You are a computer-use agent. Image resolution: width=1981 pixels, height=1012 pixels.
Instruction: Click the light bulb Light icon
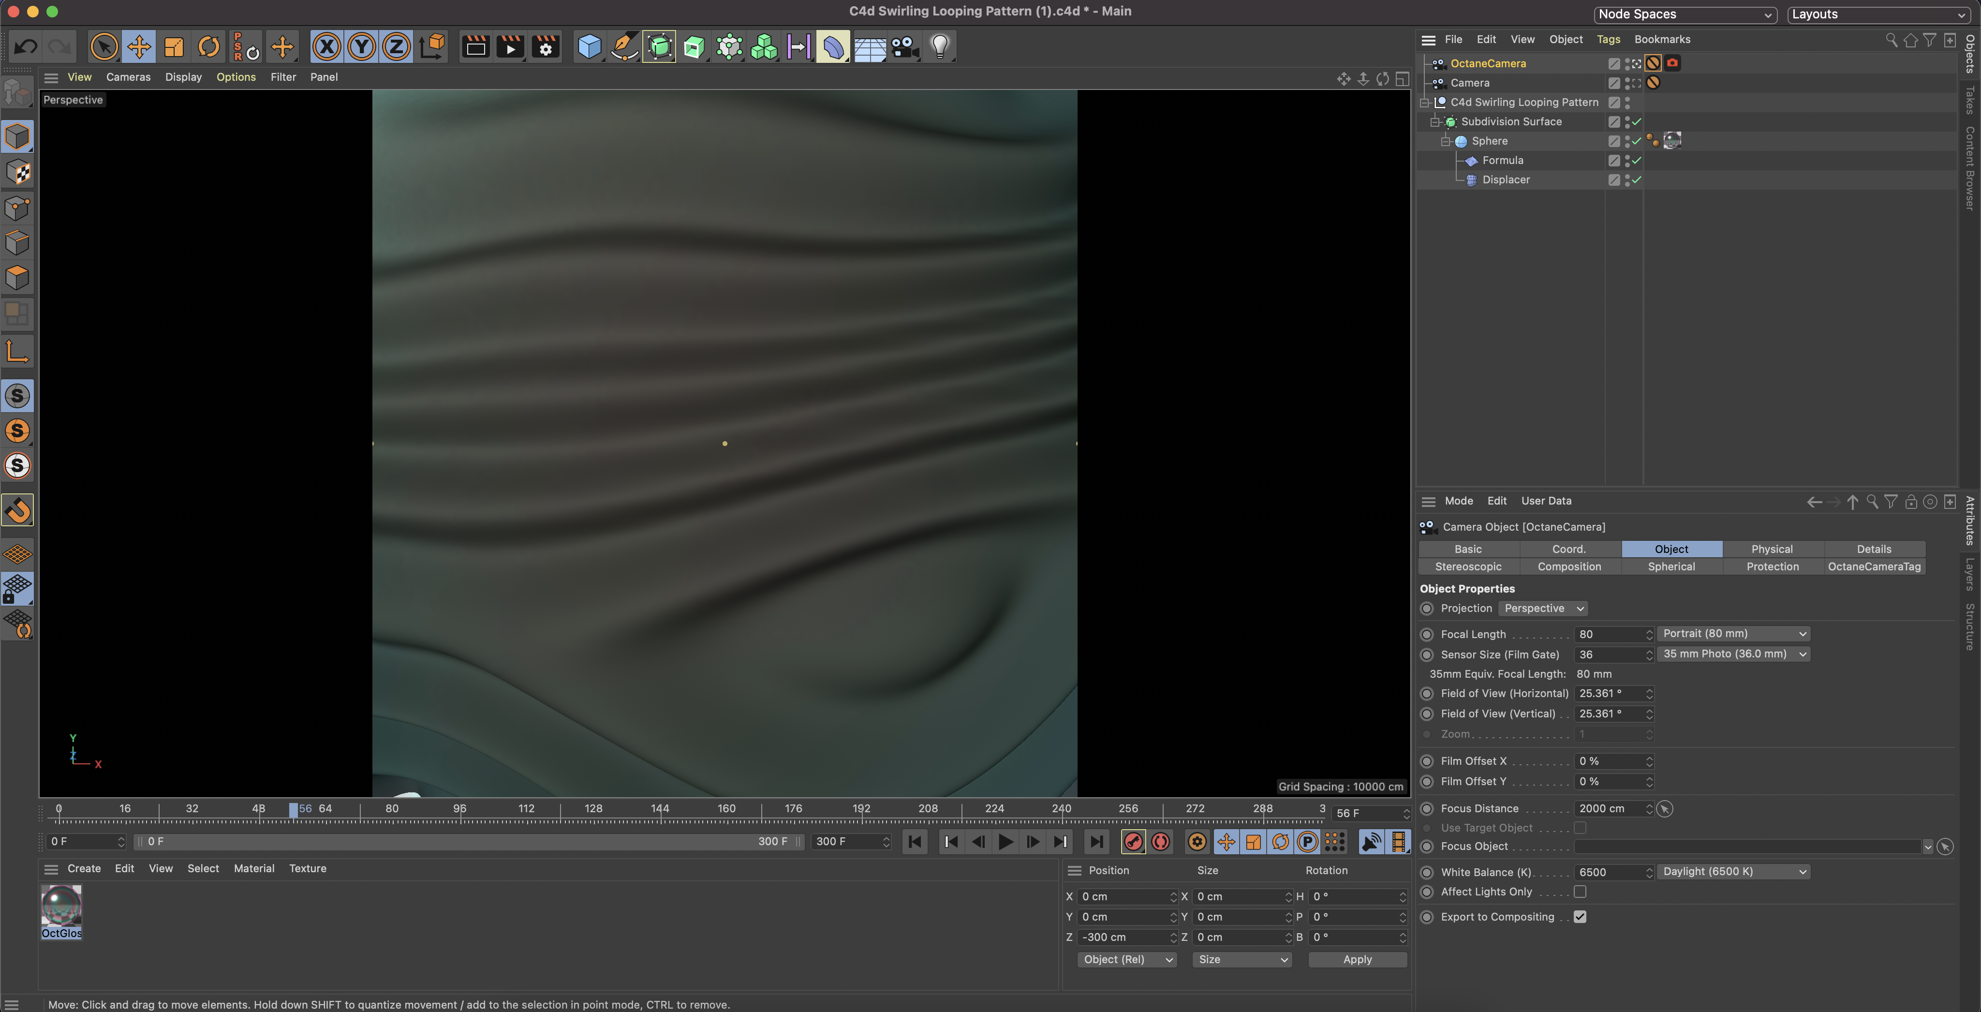(940, 47)
